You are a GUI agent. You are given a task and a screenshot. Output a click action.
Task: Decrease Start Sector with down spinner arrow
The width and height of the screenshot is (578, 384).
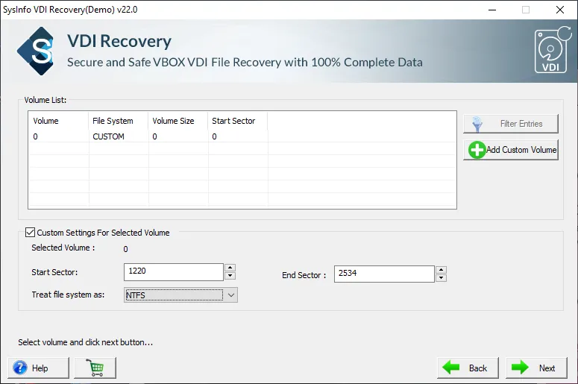230,276
